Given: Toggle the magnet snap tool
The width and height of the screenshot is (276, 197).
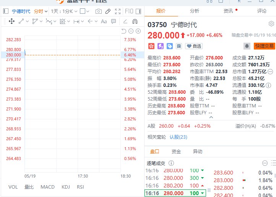Looking at the screenshot, I should coord(135,21).
